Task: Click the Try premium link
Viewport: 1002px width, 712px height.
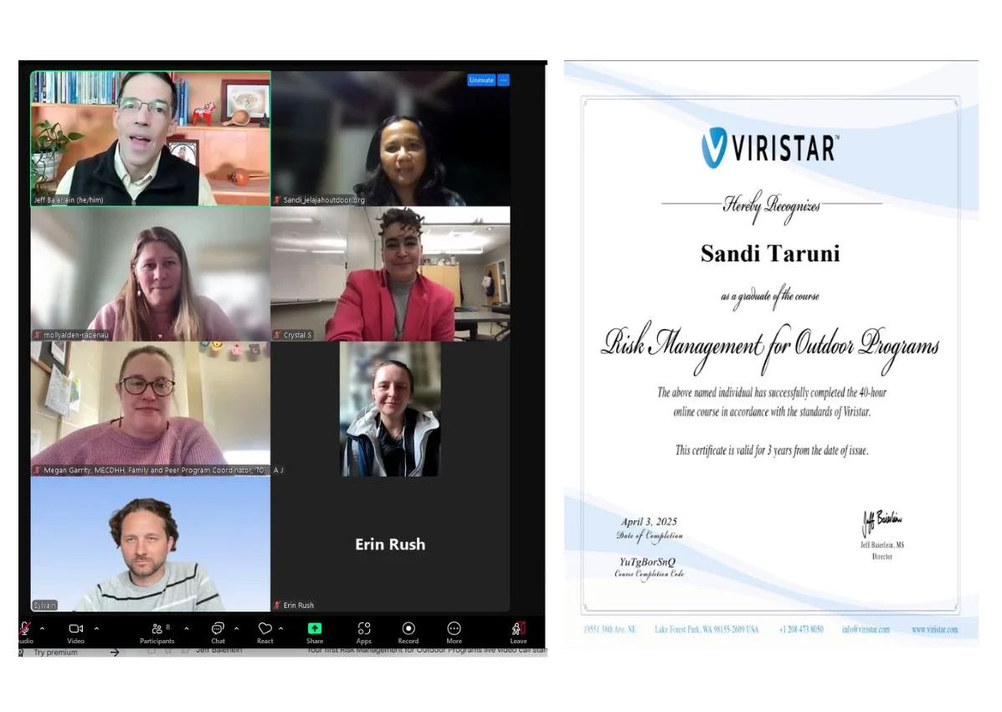Action: click(x=56, y=653)
